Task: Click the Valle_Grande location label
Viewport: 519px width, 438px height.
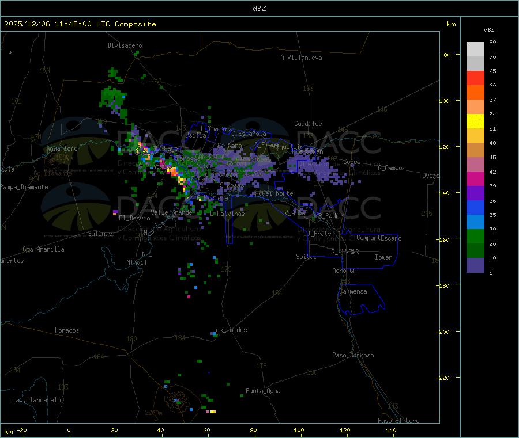Action: [171, 212]
